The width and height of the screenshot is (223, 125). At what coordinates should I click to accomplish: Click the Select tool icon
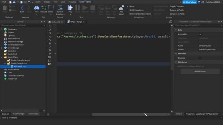tap(51, 8)
